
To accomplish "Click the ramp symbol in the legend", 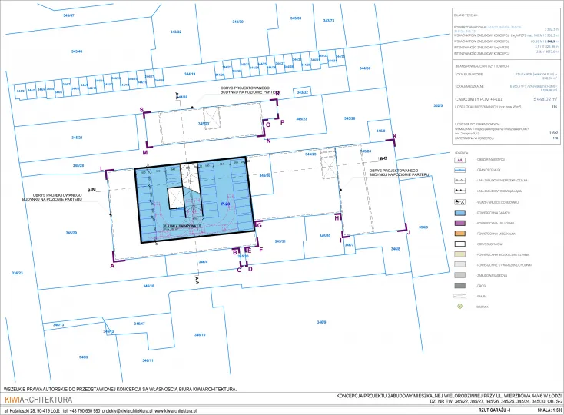I will pyautogui.click(x=460, y=295).
